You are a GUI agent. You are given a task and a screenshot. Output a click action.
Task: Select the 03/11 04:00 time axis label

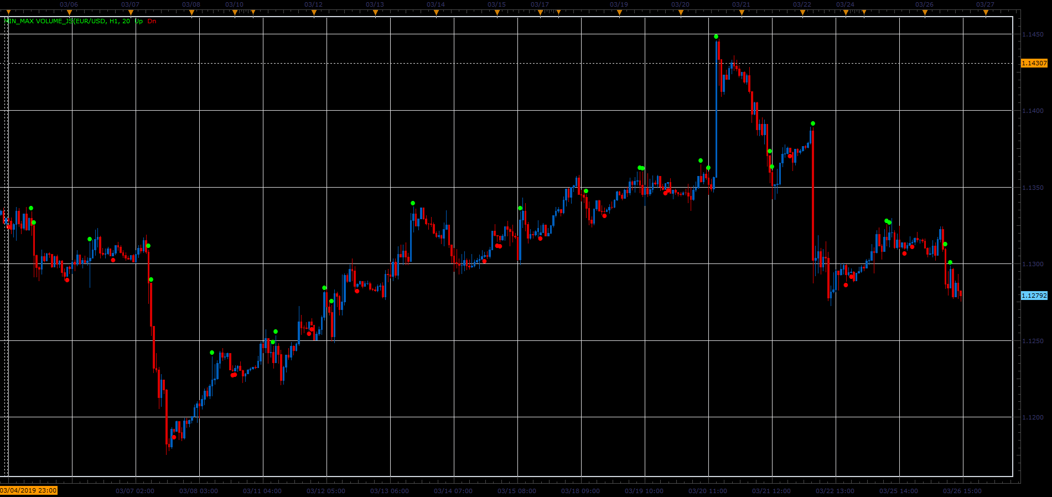coord(262,491)
